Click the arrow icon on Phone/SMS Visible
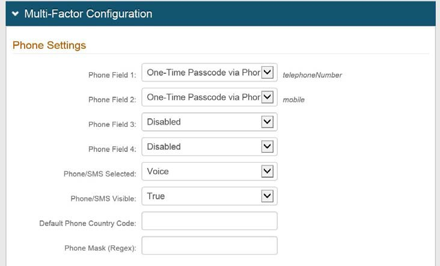Screen dimensions: 440x266 268,196
